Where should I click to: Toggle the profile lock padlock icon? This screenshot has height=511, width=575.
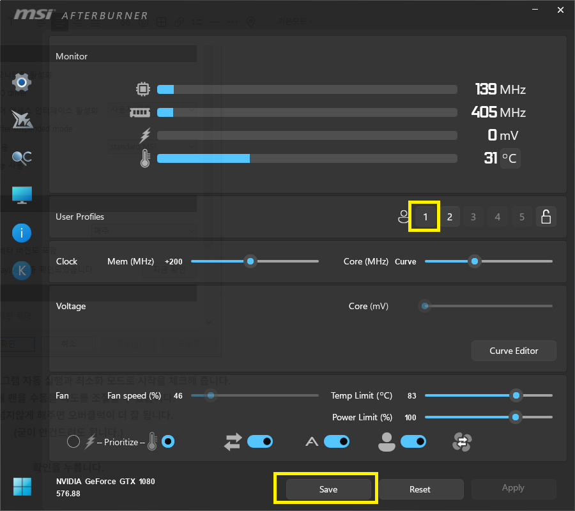click(x=546, y=217)
